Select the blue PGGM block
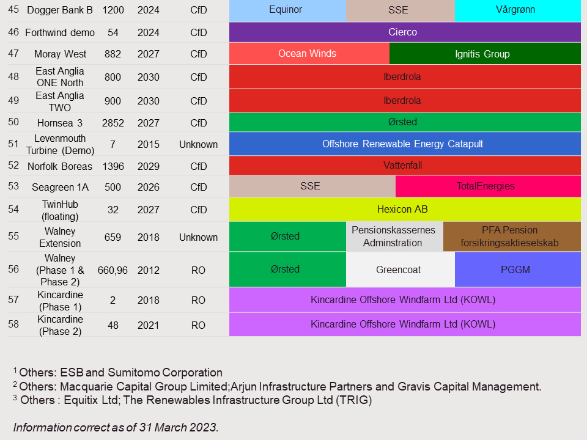This screenshot has height=440, width=587. click(517, 269)
